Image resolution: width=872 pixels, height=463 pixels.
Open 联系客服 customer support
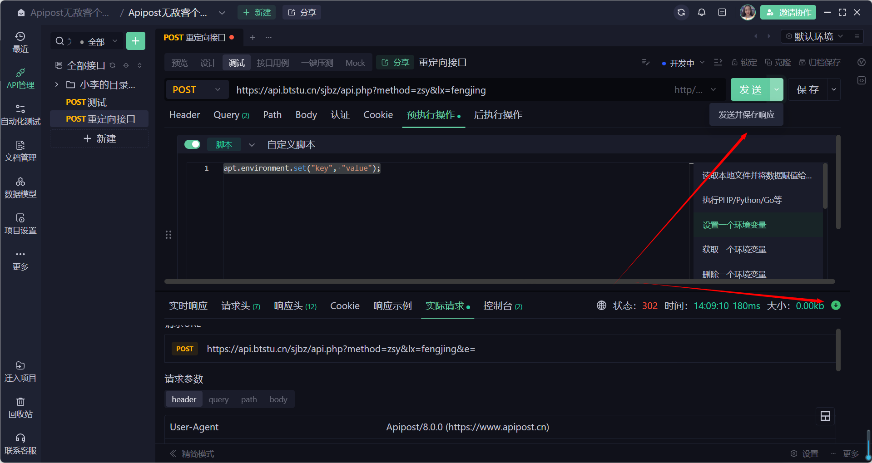pyautogui.click(x=20, y=444)
